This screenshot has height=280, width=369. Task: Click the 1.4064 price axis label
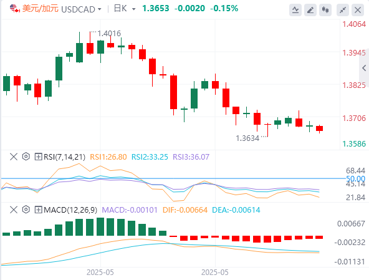(x=354, y=24)
